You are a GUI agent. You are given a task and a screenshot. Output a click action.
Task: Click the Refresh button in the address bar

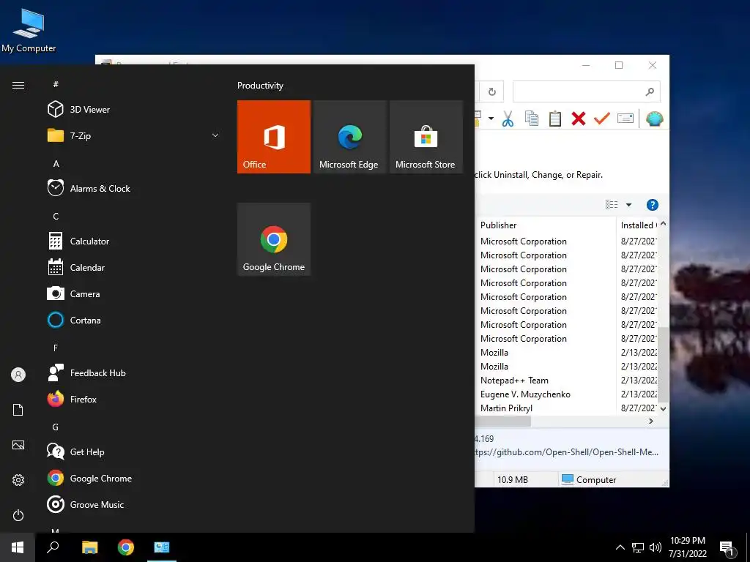point(491,91)
